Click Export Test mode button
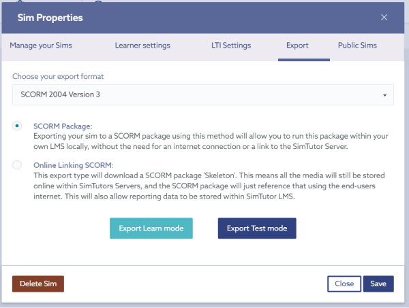The height and width of the screenshot is (308, 409). (257, 228)
